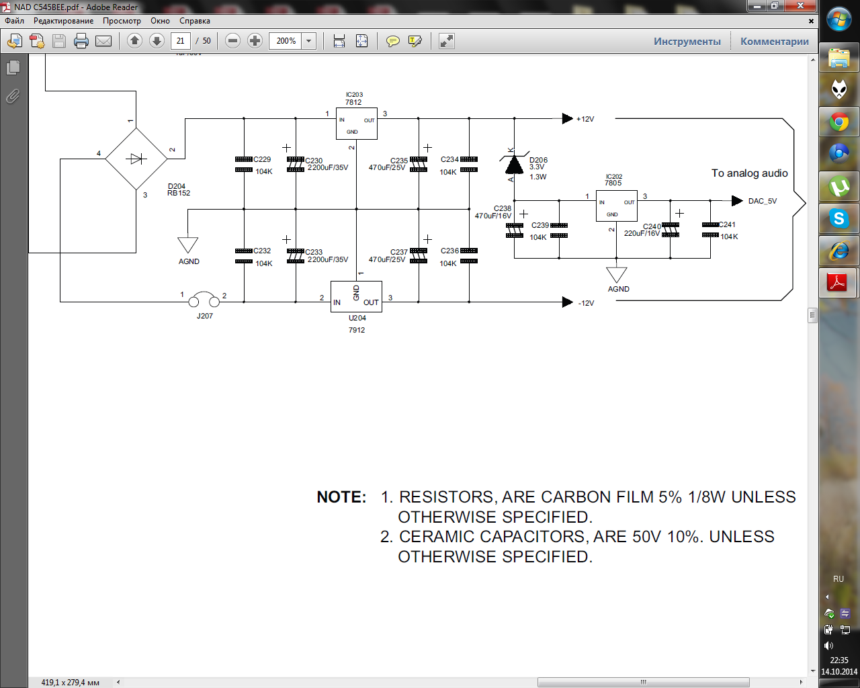Click the volume speaker tray icon
This screenshot has width=860, height=688.
(x=828, y=646)
